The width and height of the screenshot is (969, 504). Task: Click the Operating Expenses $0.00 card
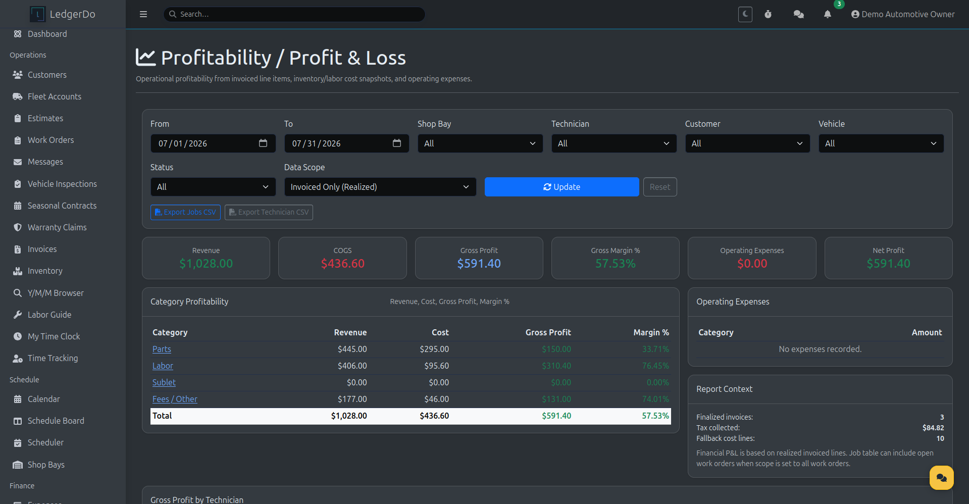[x=752, y=258]
